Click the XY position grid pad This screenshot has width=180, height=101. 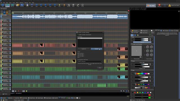136,51
